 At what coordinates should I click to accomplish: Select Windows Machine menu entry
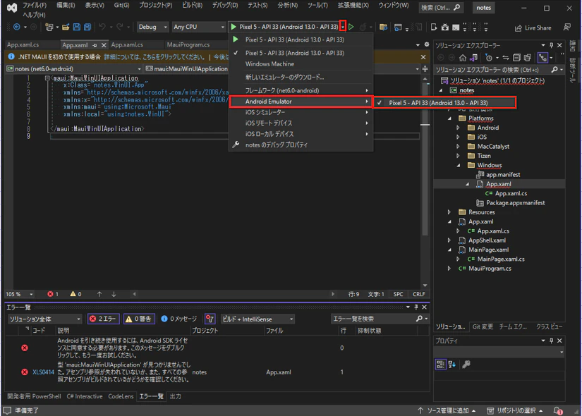coord(301,64)
